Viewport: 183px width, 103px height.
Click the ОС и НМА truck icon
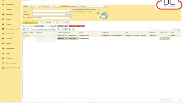coord(3,39)
